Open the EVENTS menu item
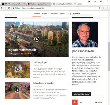 (x=63, y=14)
